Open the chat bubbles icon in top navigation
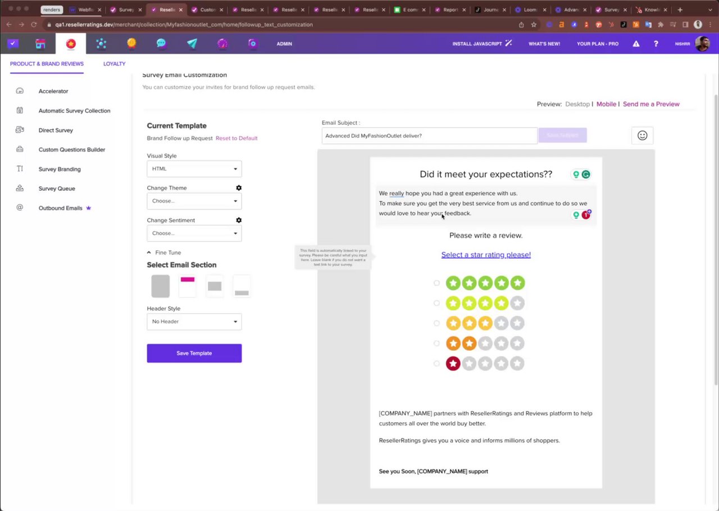Screen dimensions: 719x511 tap(161, 44)
